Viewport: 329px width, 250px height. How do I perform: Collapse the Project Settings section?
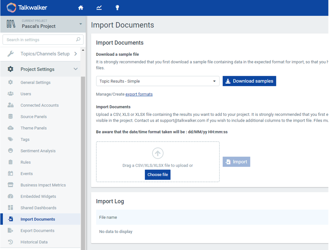[76, 69]
